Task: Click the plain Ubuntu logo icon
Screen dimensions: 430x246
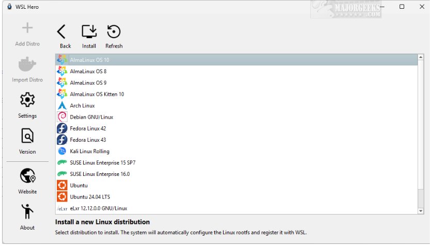Action: [x=62, y=186]
